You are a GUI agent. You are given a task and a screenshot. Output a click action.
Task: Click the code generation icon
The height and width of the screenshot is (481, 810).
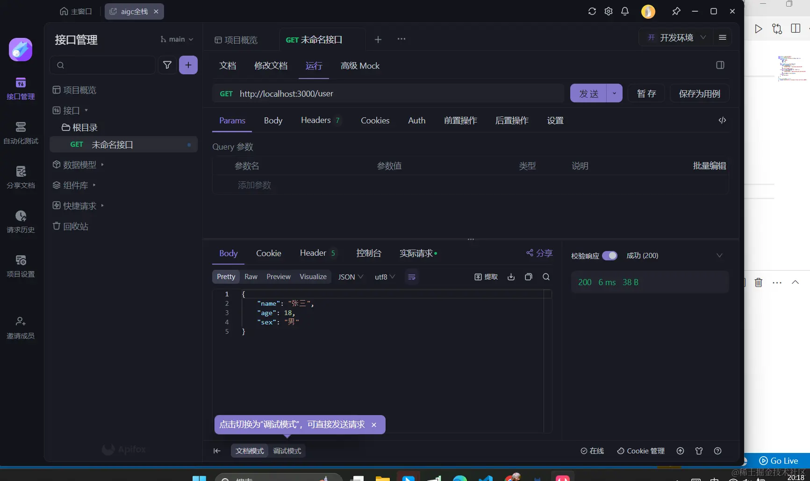722,120
